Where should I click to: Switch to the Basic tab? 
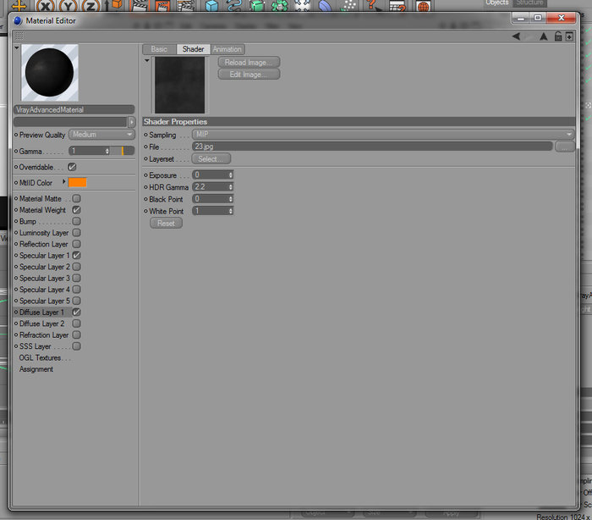159,49
